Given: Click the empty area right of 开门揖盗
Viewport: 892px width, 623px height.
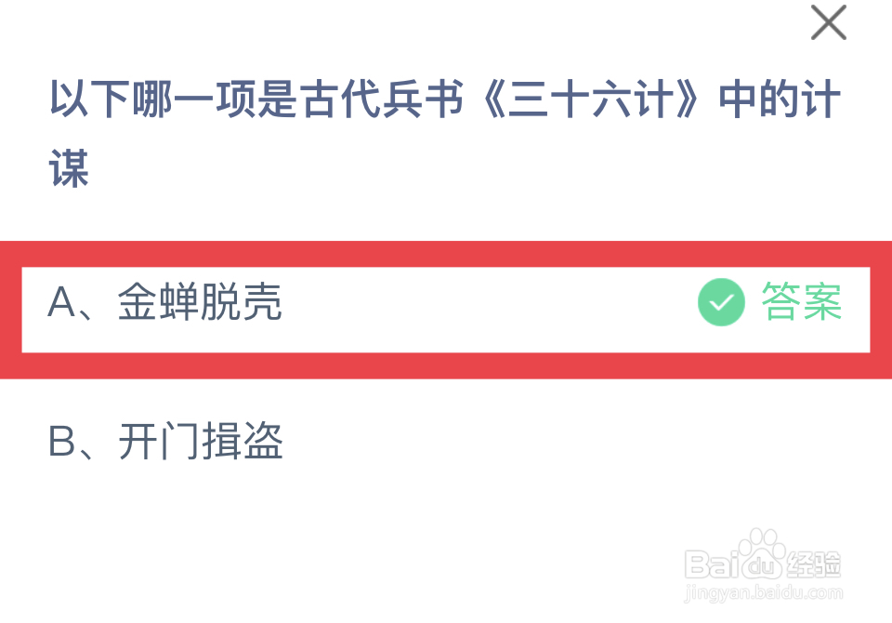Looking at the screenshot, I should pos(557,444).
